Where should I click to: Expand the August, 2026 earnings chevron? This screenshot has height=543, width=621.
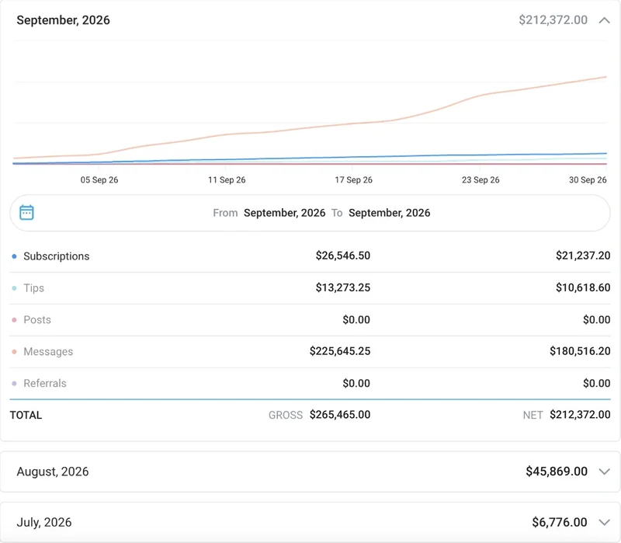pos(604,472)
